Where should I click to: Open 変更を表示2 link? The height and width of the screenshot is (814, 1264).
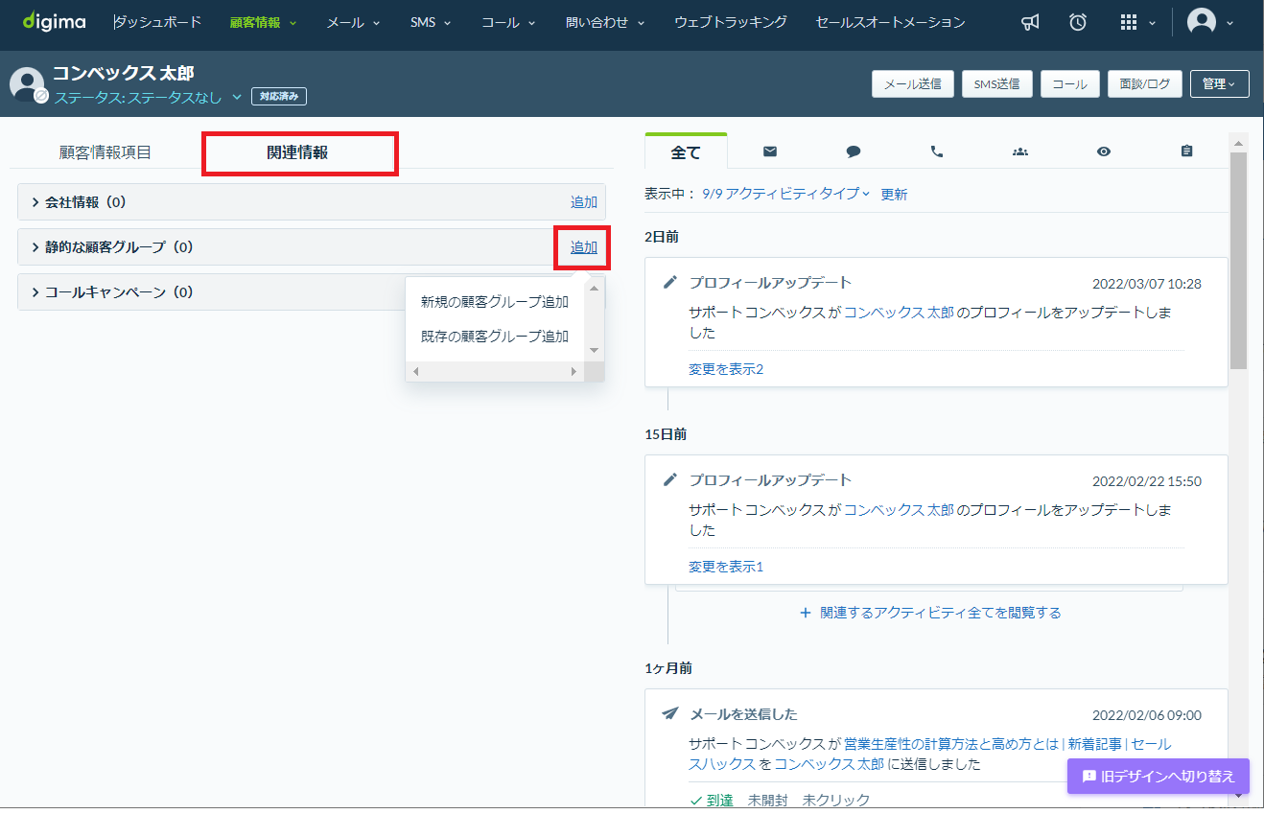pyautogui.click(x=726, y=369)
